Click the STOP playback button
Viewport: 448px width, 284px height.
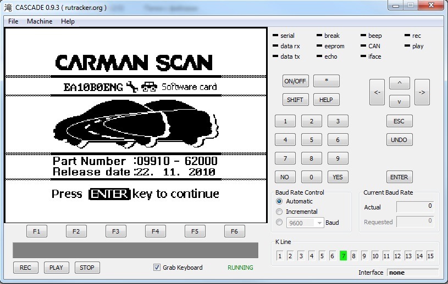pyautogui.click(x=87, y=268)
